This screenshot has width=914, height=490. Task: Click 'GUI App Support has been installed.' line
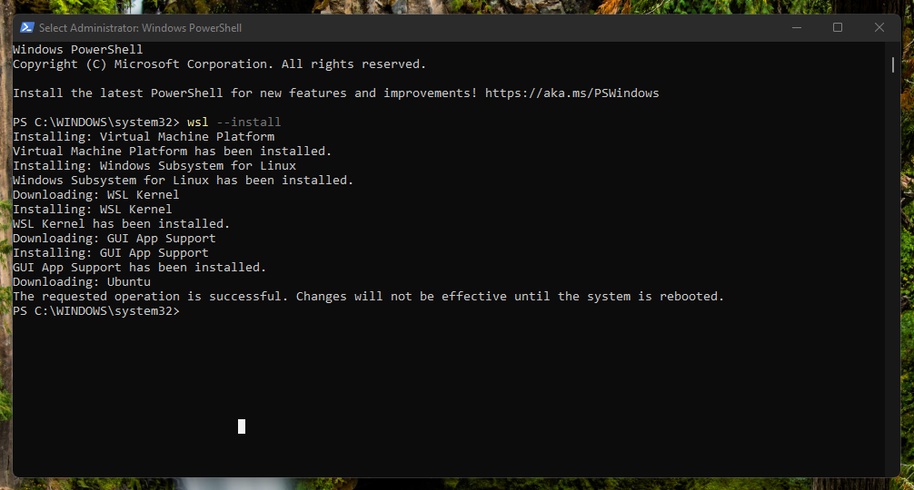point(140,268)
